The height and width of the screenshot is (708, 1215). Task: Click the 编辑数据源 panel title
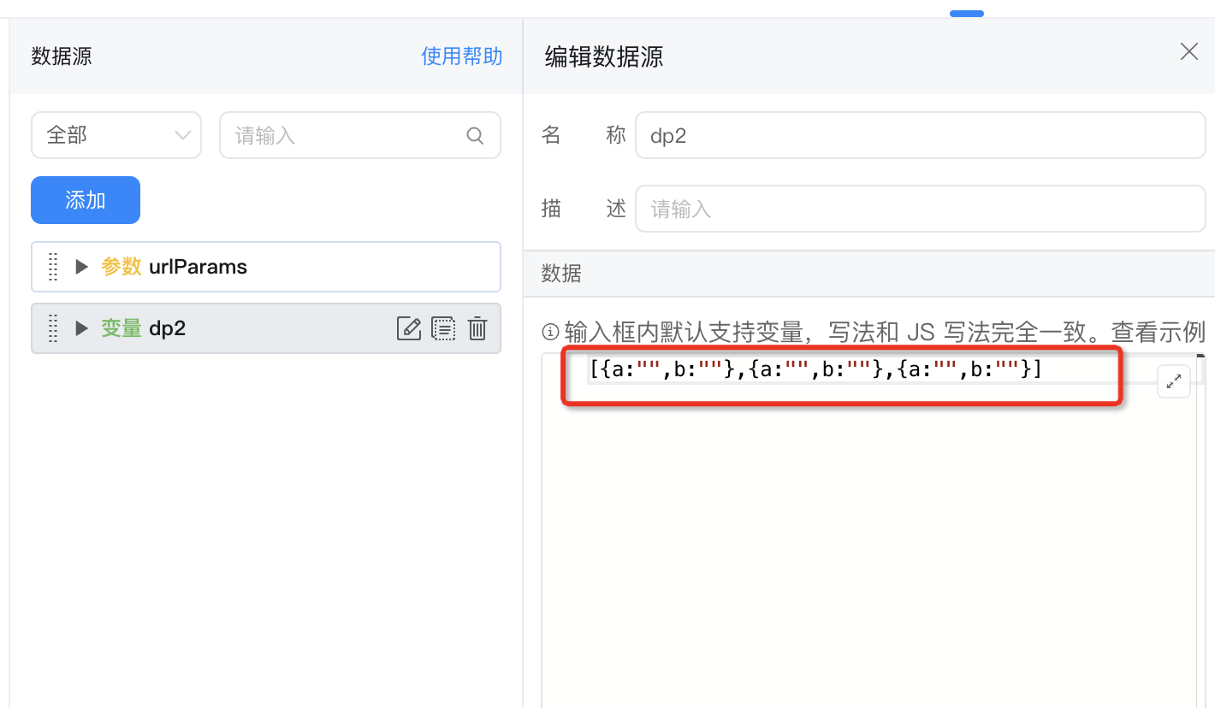coord(604,56)
